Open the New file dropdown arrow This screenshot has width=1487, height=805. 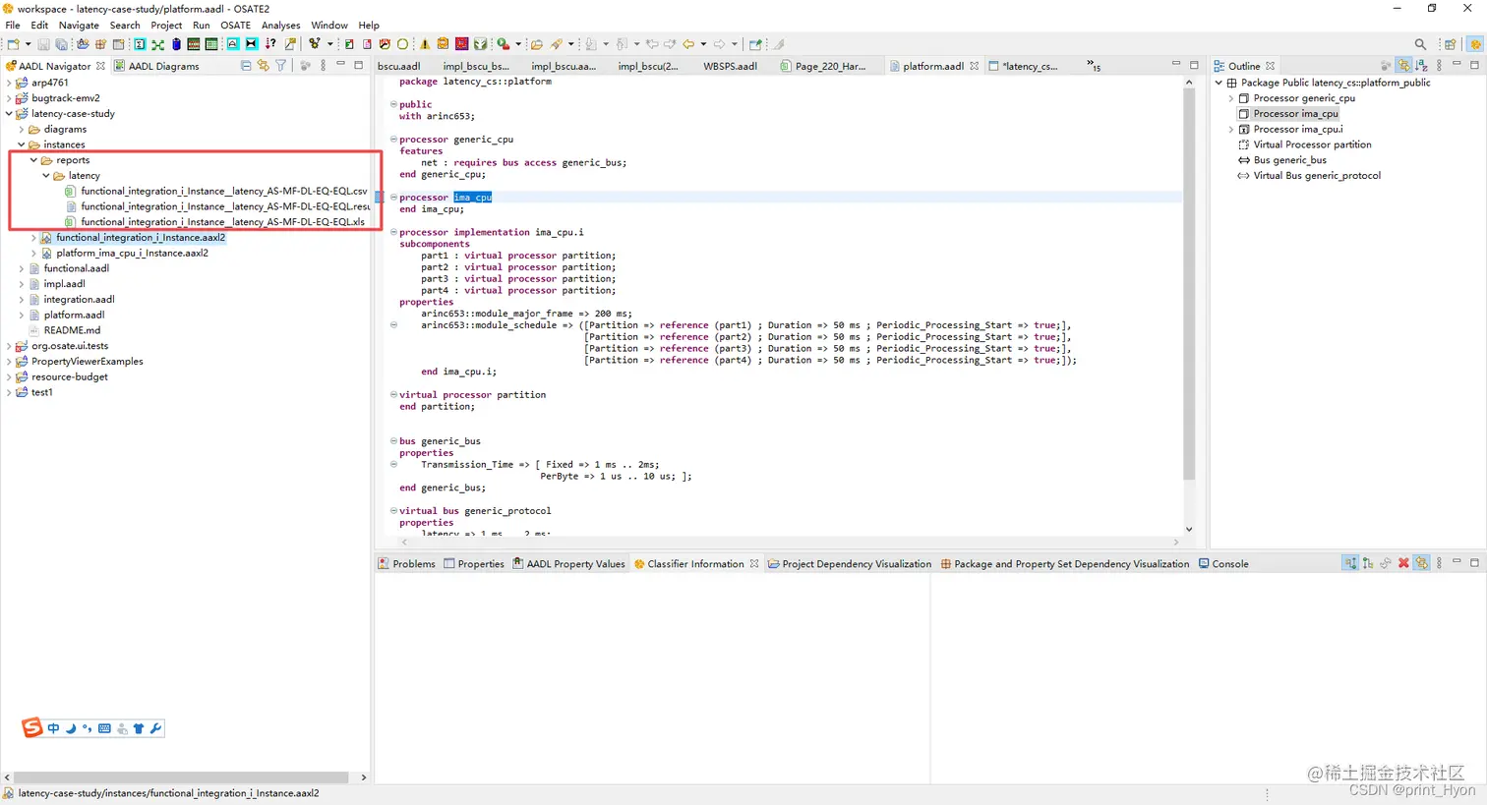pyautogui.click(x=29, y=44)
